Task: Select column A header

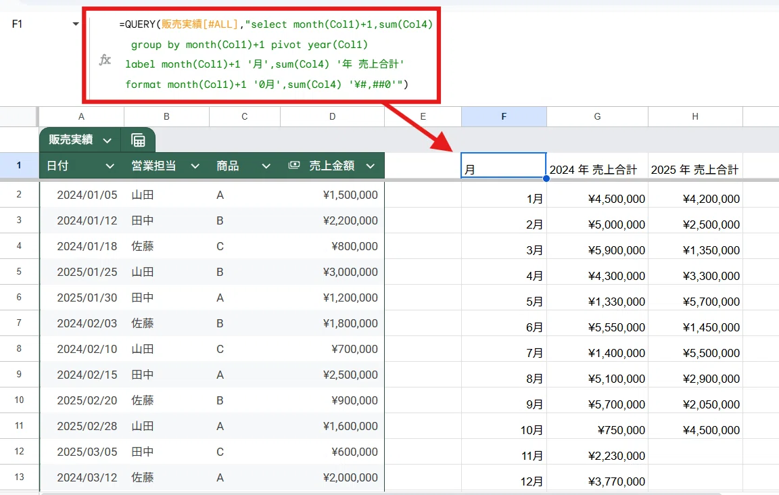Action: 81,116
